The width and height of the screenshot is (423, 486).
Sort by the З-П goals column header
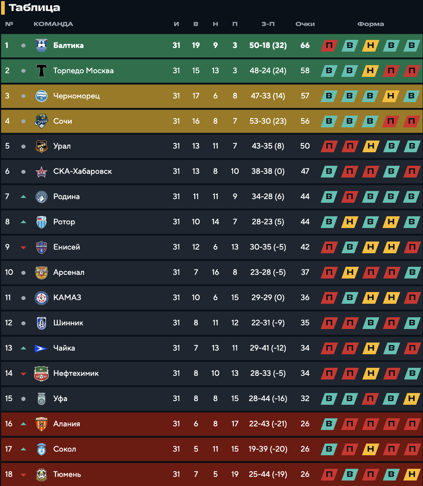coord(268,24)
